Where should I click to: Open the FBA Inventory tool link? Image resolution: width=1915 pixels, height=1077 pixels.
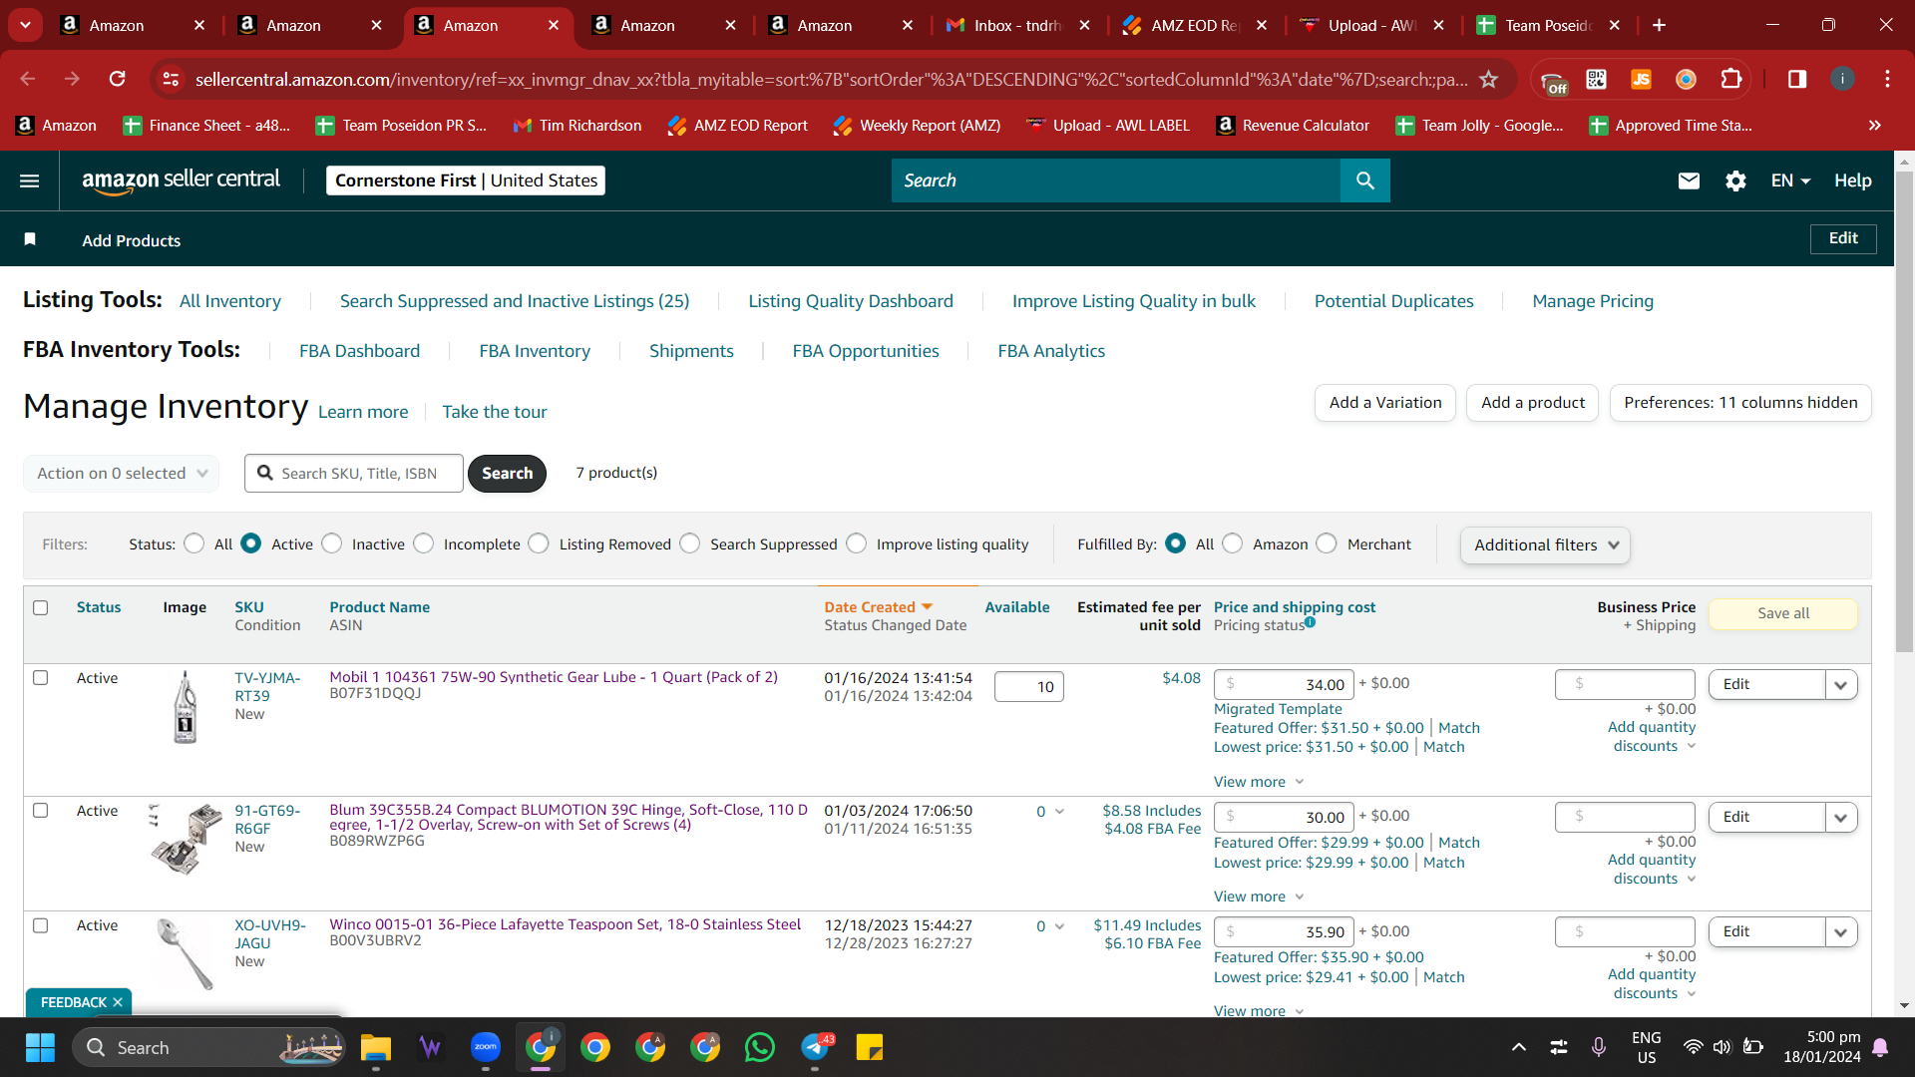[x=535, y=351]
